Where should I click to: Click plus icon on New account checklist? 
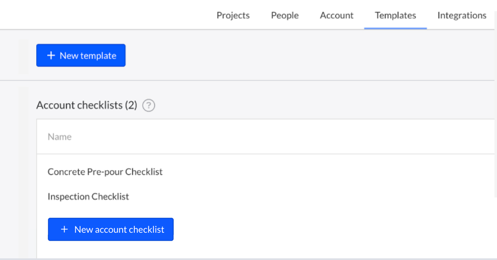click(64, 229)
